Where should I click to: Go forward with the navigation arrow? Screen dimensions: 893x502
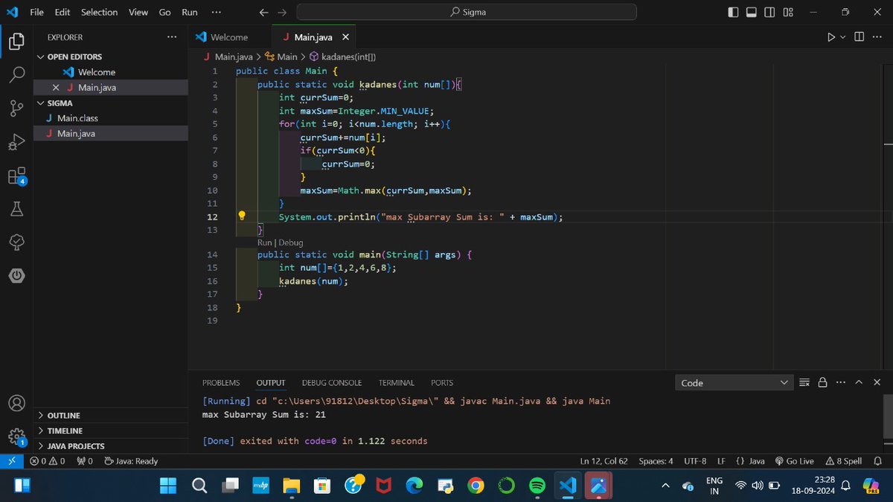pos(281,12)
